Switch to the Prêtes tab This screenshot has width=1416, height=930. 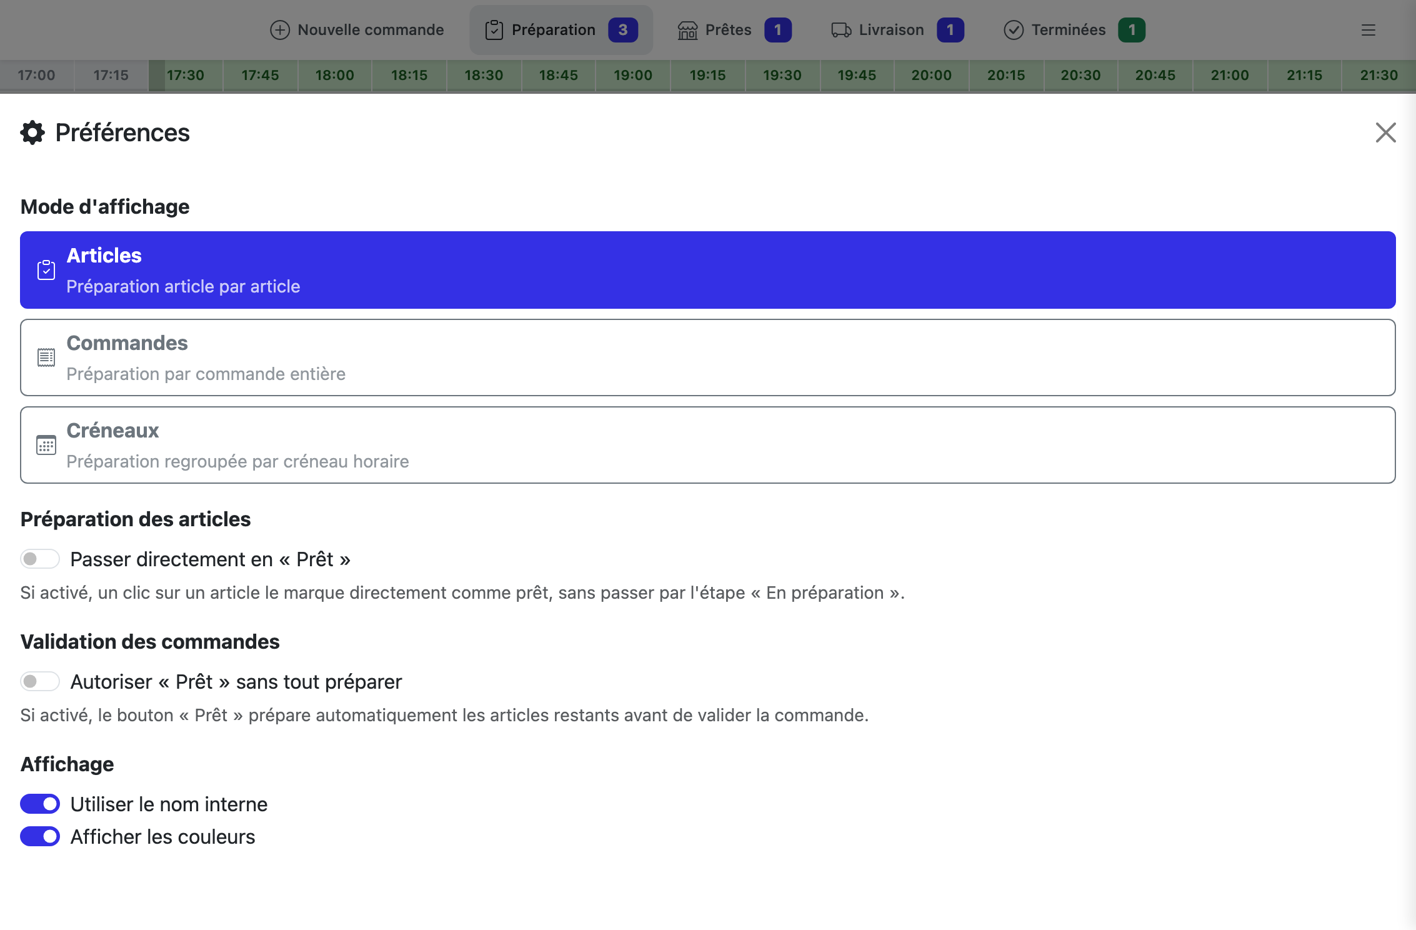pyautogui.click(x=735, y=30)
